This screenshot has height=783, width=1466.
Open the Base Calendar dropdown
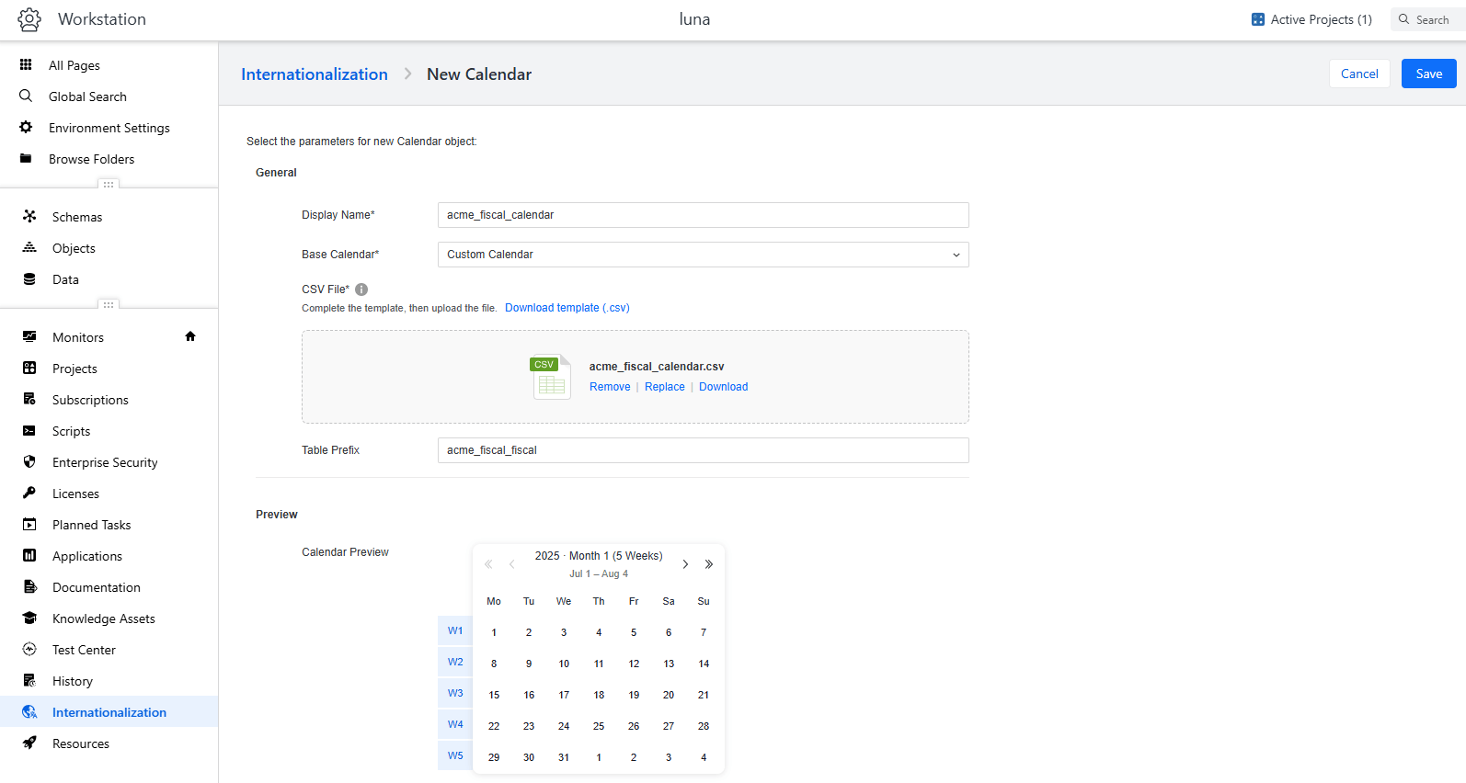coord(703,255)
